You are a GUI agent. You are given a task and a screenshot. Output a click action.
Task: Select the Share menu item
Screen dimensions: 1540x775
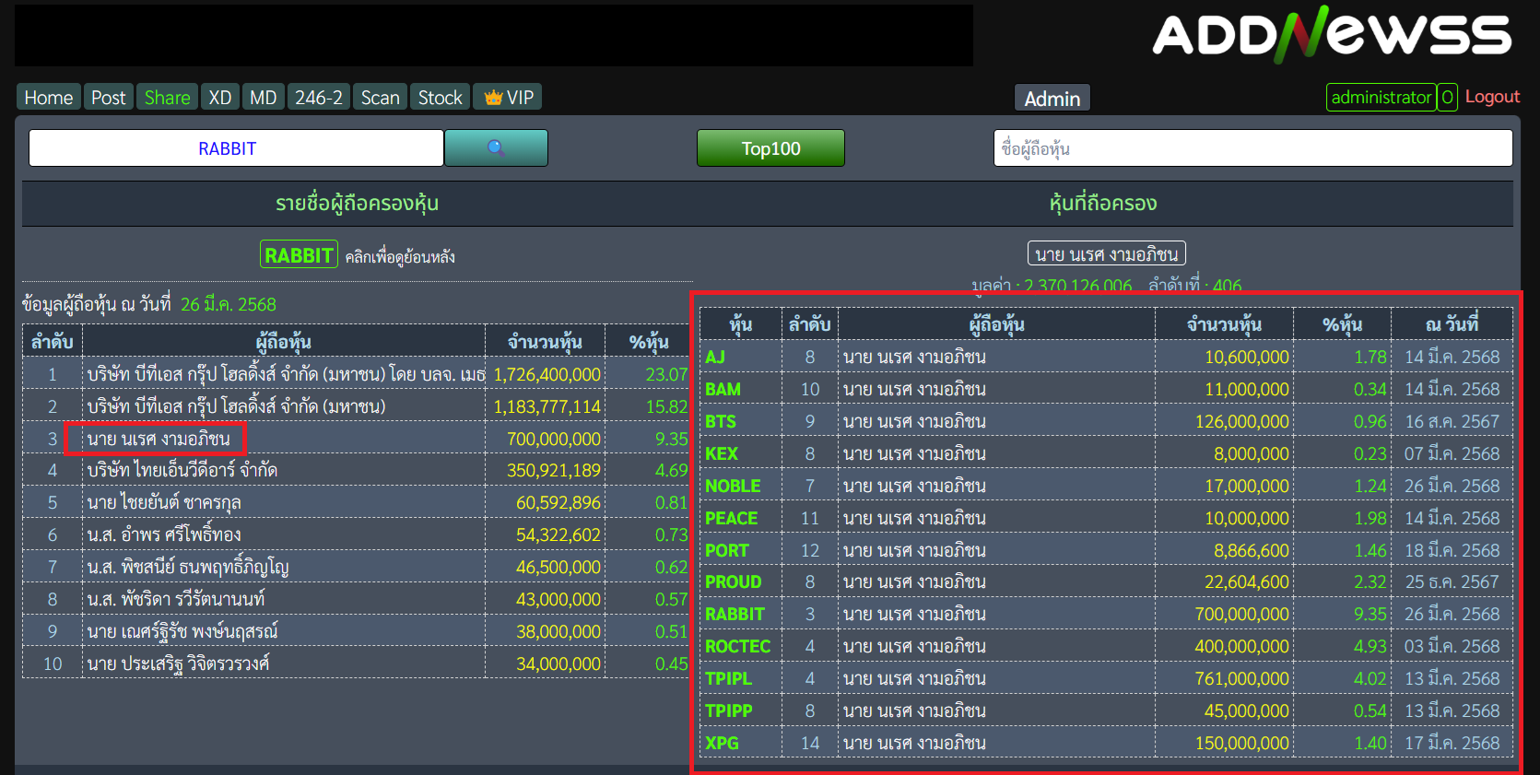[167, 97]
